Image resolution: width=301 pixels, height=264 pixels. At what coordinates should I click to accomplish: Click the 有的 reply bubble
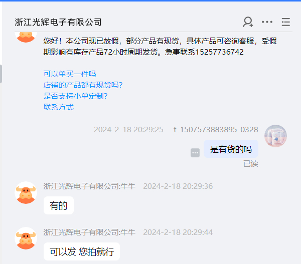tap(59, 205)
